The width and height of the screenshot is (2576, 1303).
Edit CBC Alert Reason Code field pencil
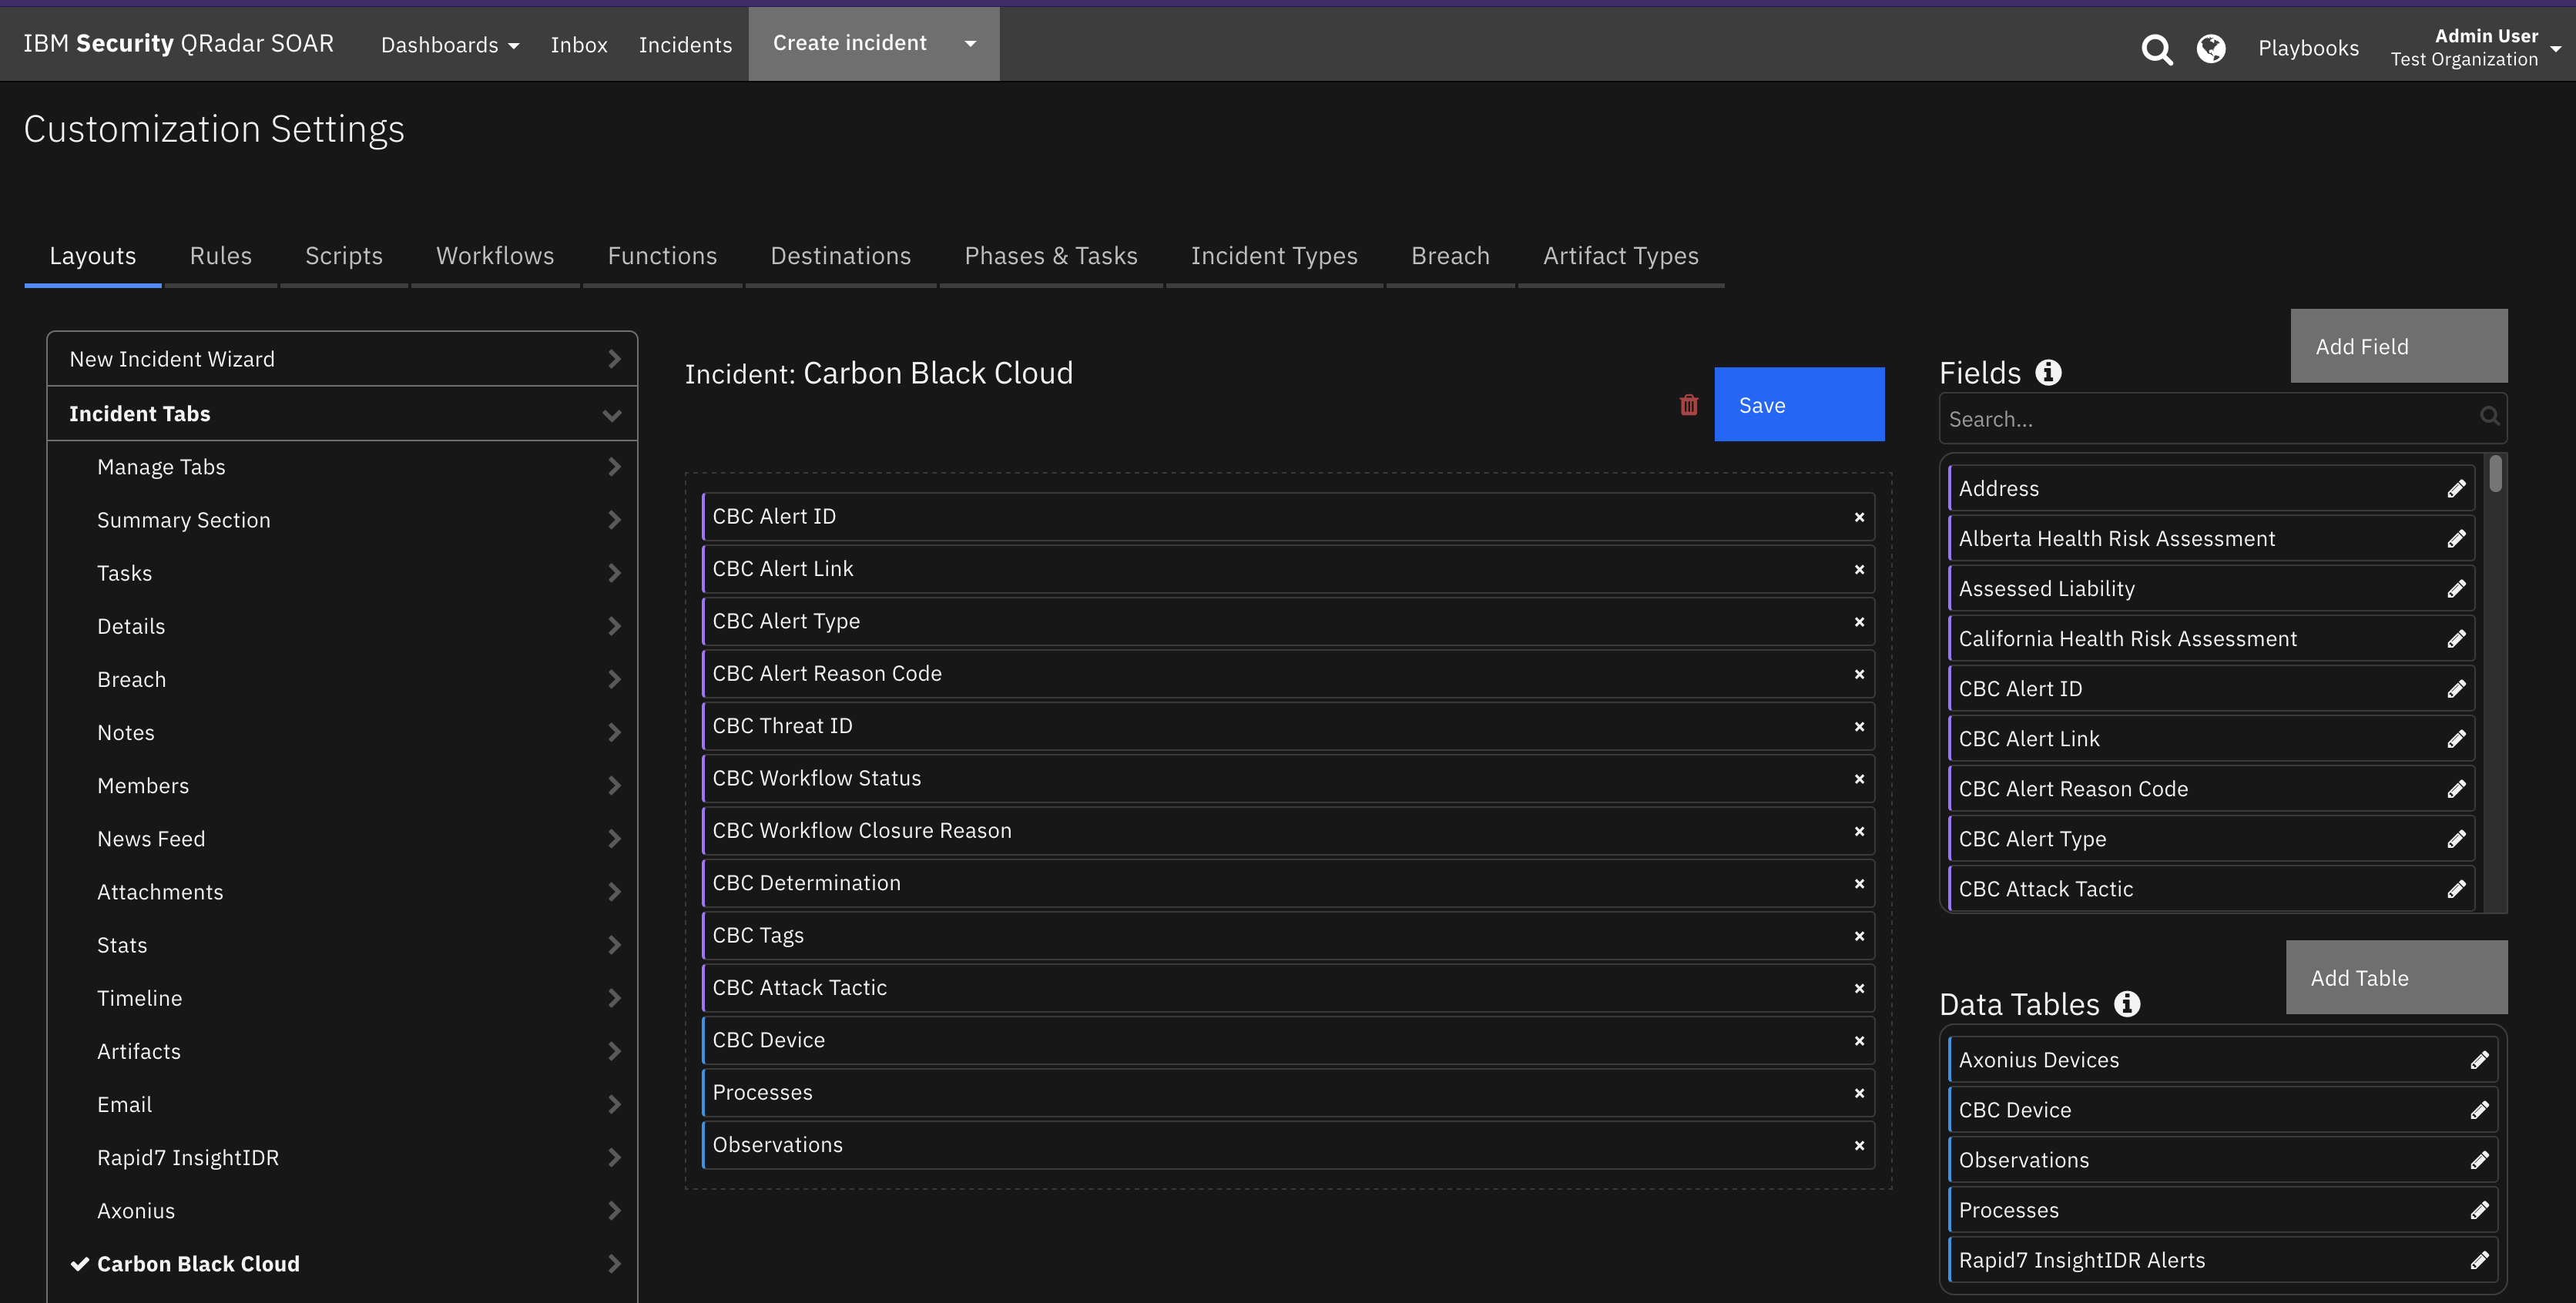pos(2456,789)
